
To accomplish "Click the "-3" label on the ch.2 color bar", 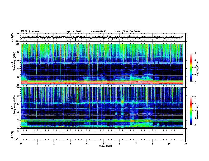I will point(194,97).
